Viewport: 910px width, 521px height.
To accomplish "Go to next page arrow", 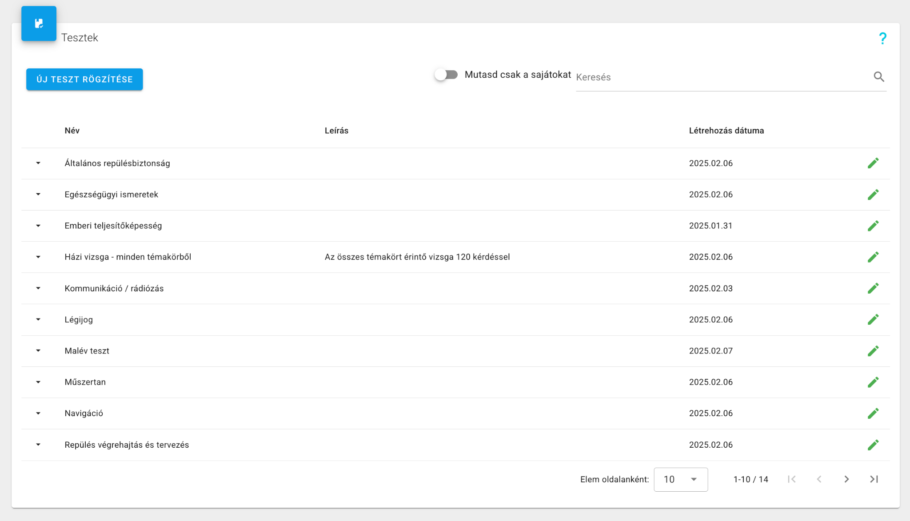I will pos(846,479).
